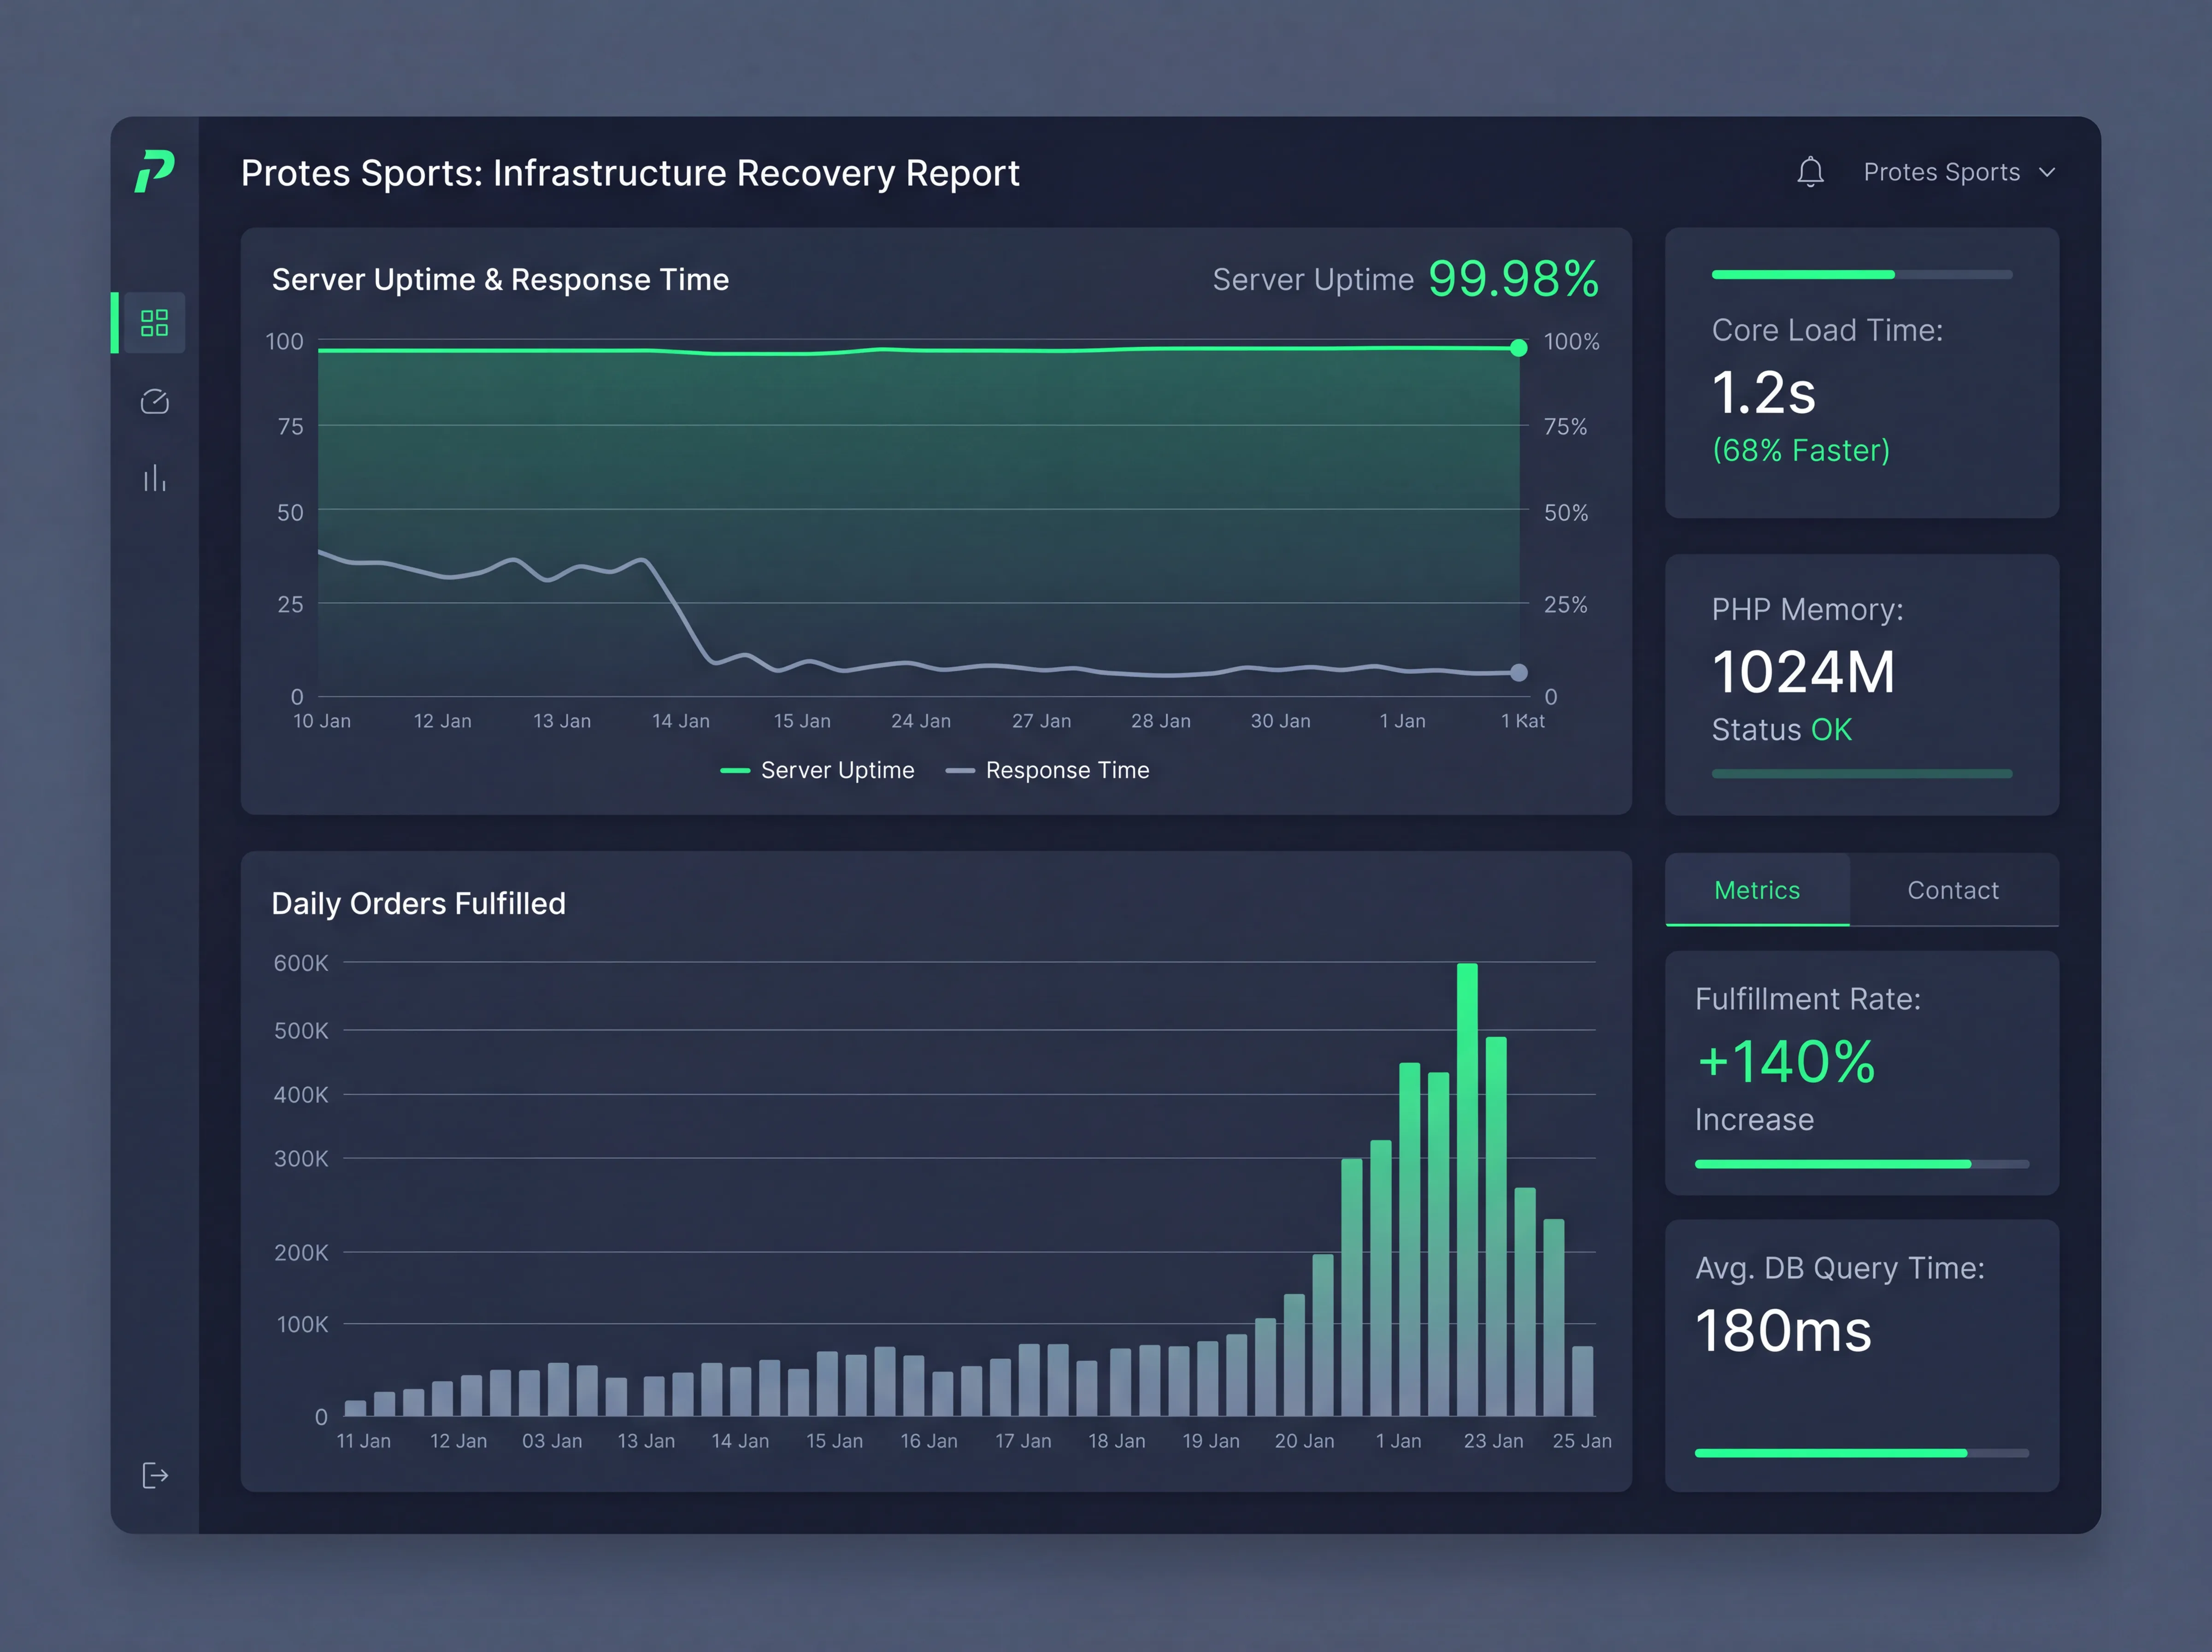Screen dimensions: 2212x1652
Task: Switch to the Contact tab
Action: [x=1953, y=890]
